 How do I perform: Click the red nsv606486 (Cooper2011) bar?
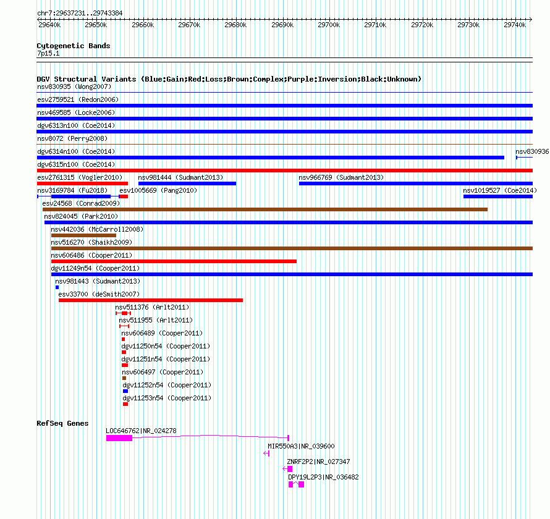(x=174, y=261)
